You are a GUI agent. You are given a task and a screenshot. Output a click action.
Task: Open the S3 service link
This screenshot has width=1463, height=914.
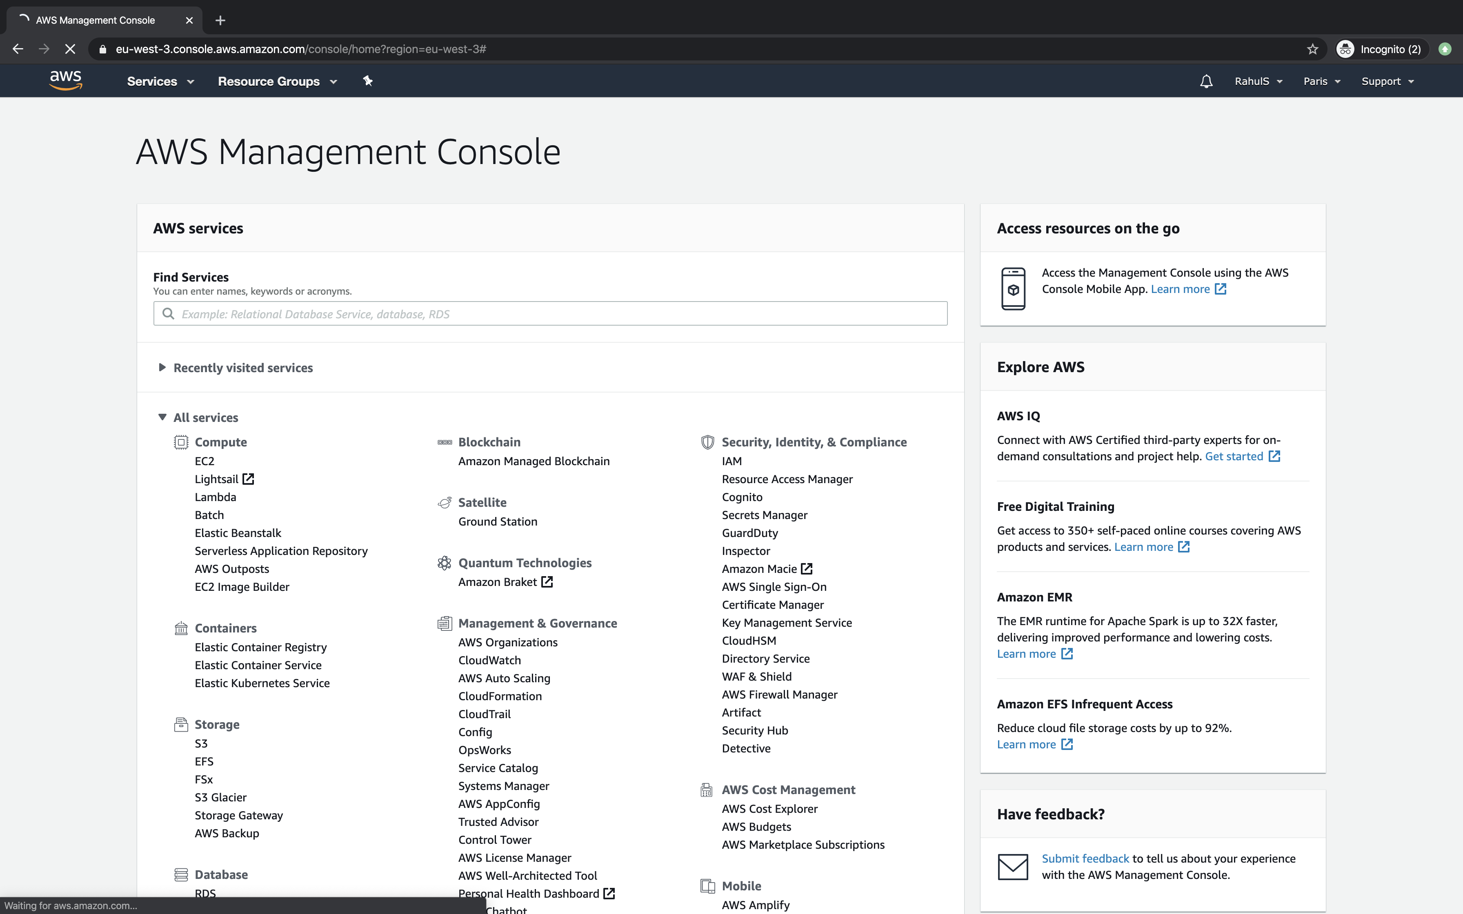pos(201,743)
